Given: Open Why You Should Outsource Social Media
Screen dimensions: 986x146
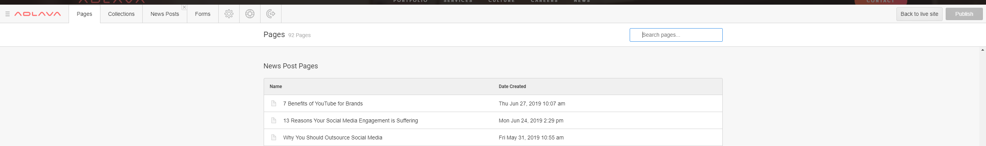Looking at the screenshot, I should [333, 138].
